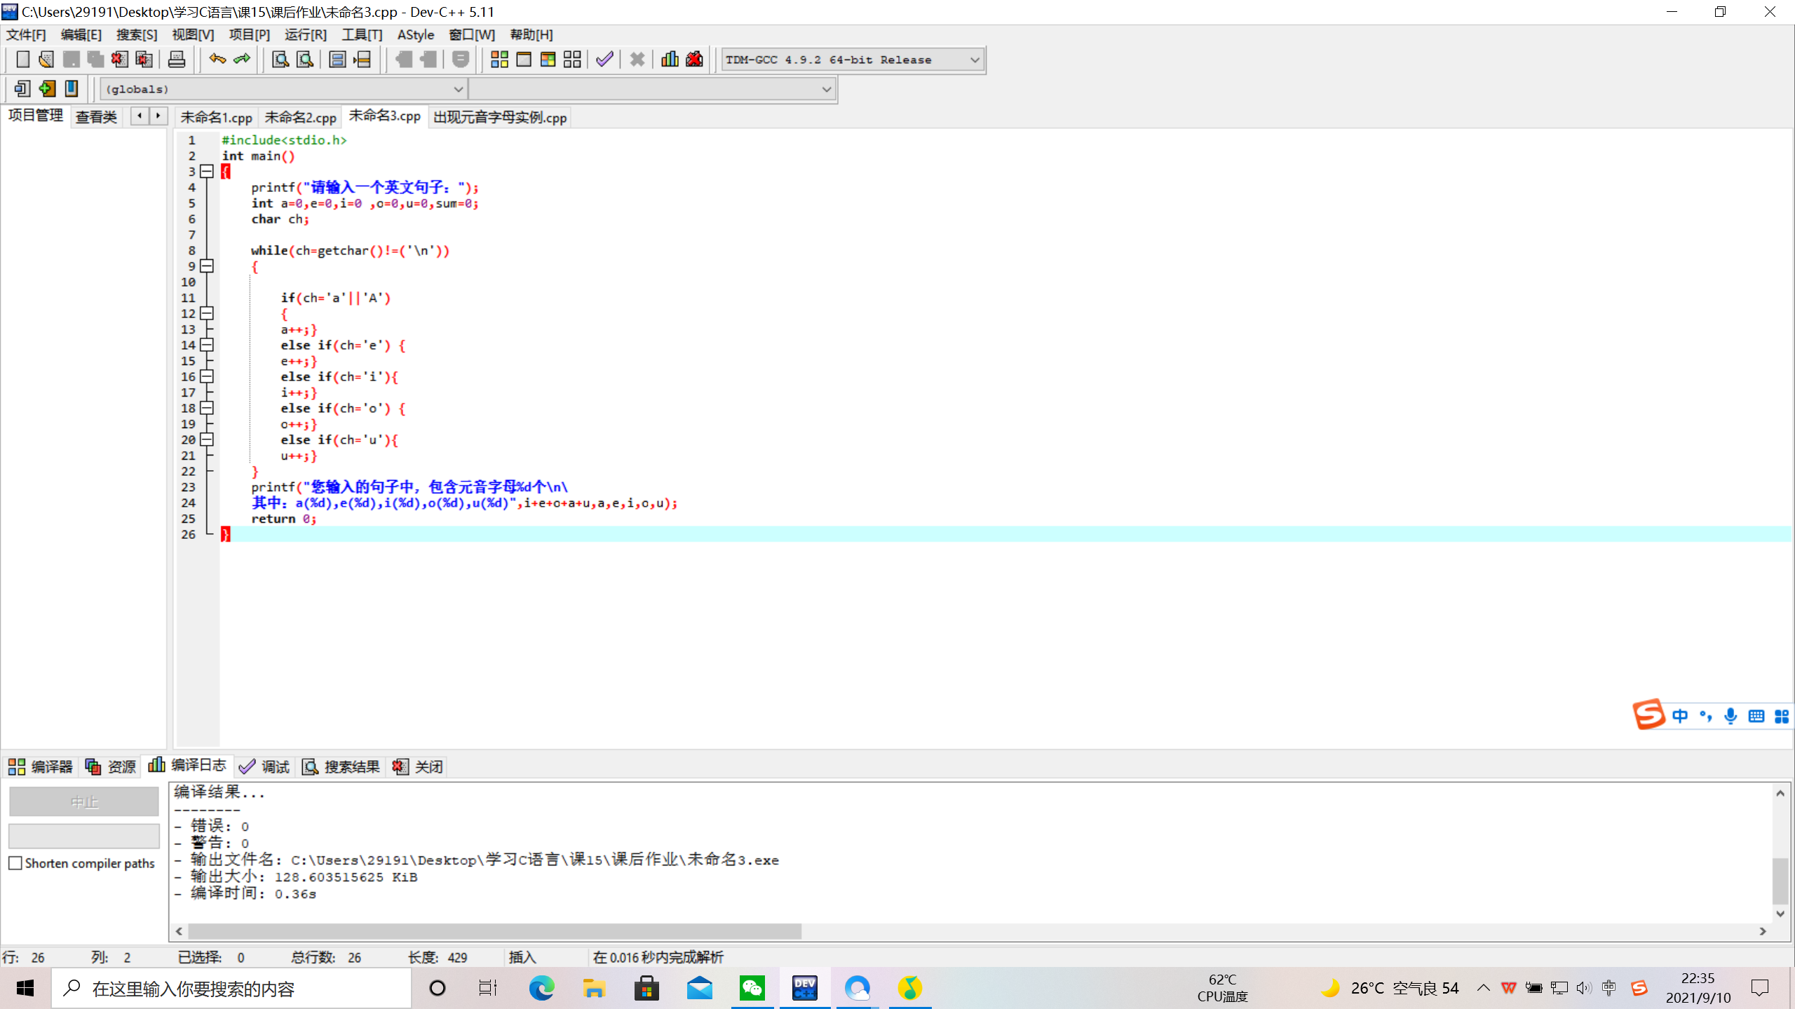The width and height of the screenshot is (1795, 1009).
Task: Rebuild all using grid icon
Action: point(572,60)
